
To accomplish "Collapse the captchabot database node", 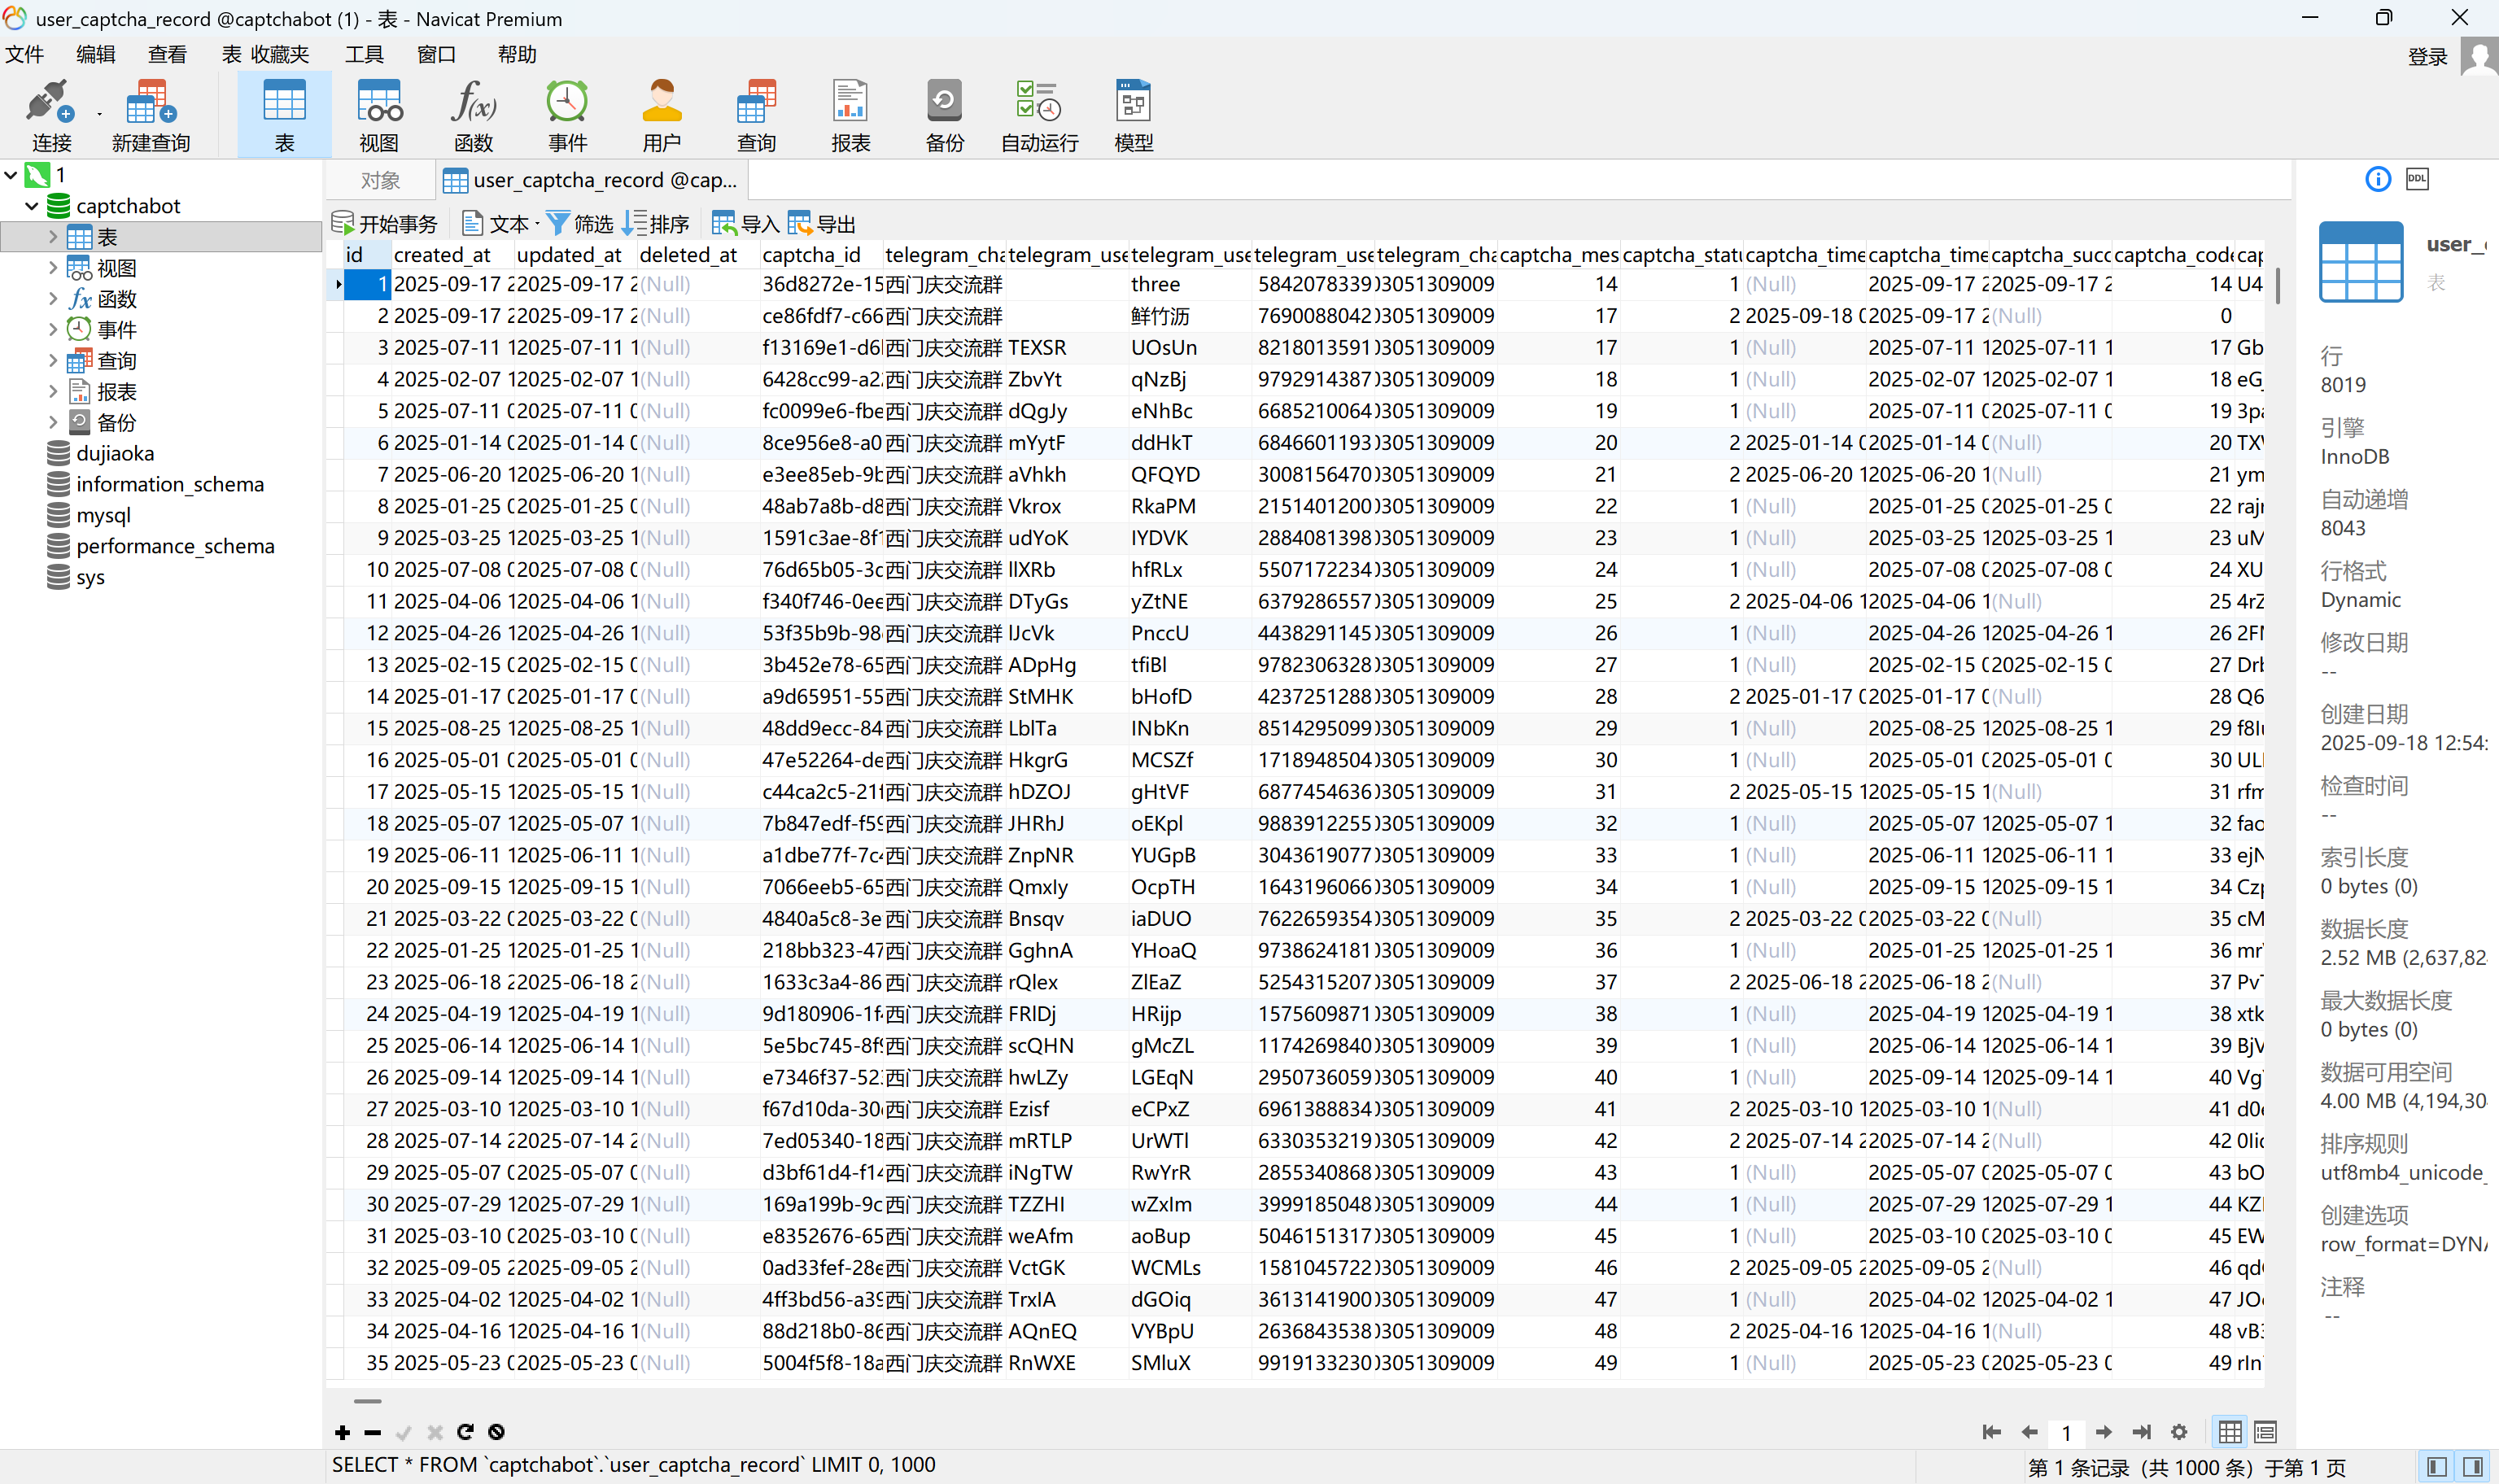I will [x=32, y=206].
